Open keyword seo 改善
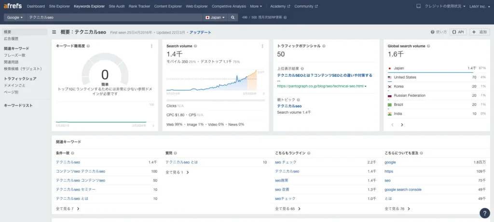The height and width of the screenshot is (222, 494). pos(282,190)
